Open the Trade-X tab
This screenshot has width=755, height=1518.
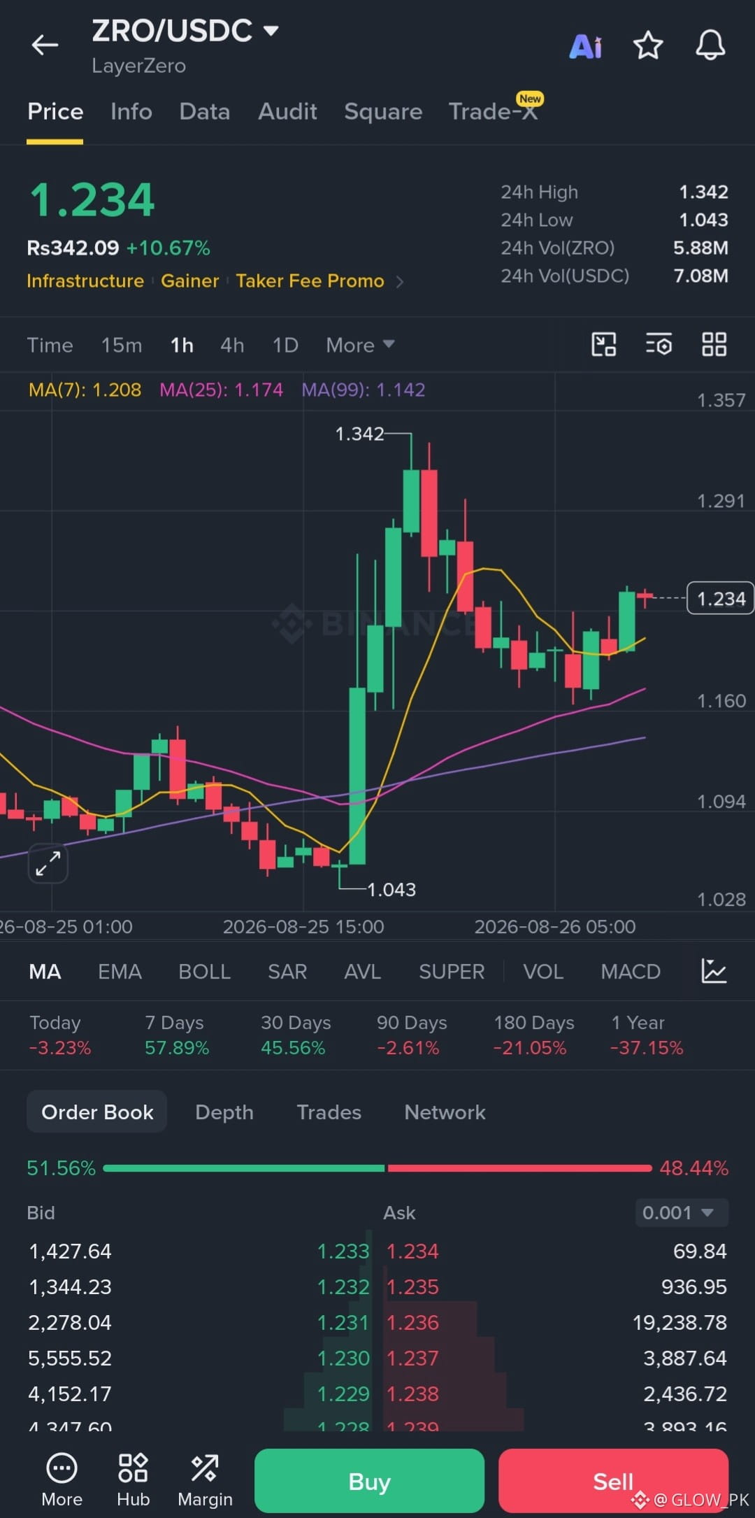click(x=494, y=111)
